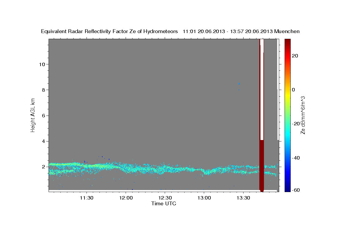The width and height of the screenshot is (345, 230).
Task: Click the 'Time UTC' axis label
Action: [x=164, y=204]
